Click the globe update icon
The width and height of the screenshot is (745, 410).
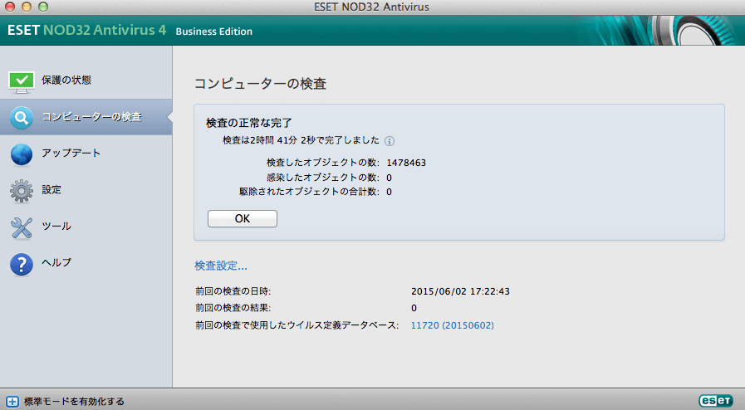click(x=22, y=154)
